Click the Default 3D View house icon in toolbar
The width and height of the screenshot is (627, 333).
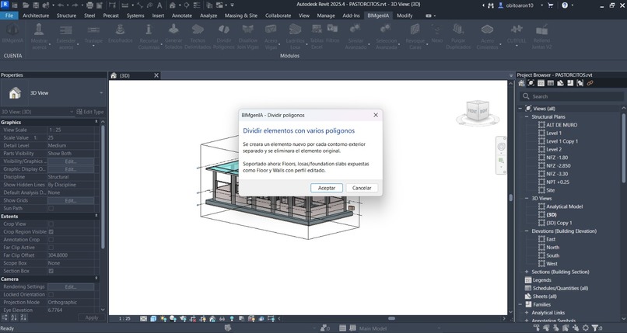coord(172,5)
